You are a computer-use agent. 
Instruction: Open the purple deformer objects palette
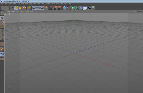81,8
